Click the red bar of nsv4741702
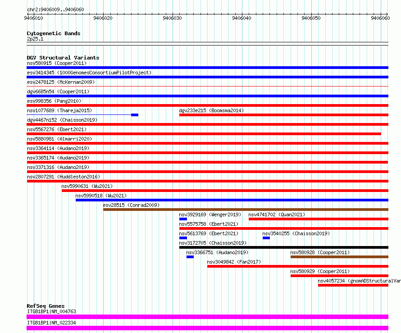401x333 pixels. tap(319, 219)
